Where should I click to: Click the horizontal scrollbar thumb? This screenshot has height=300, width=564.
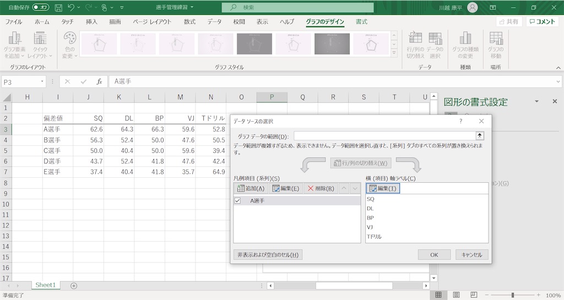[354, 286]
